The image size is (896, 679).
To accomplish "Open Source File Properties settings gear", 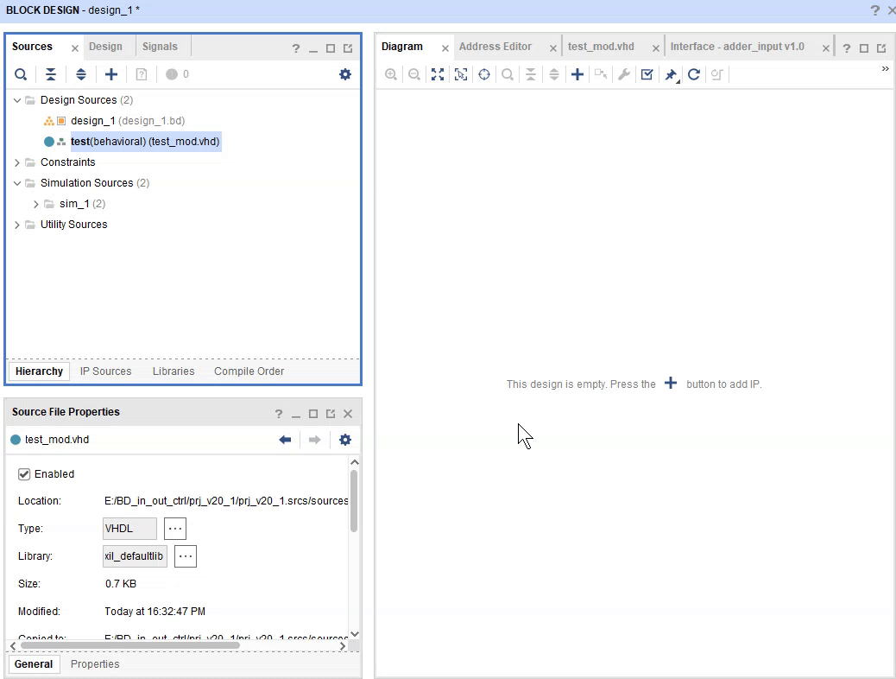I will click(x=345, y=440).
